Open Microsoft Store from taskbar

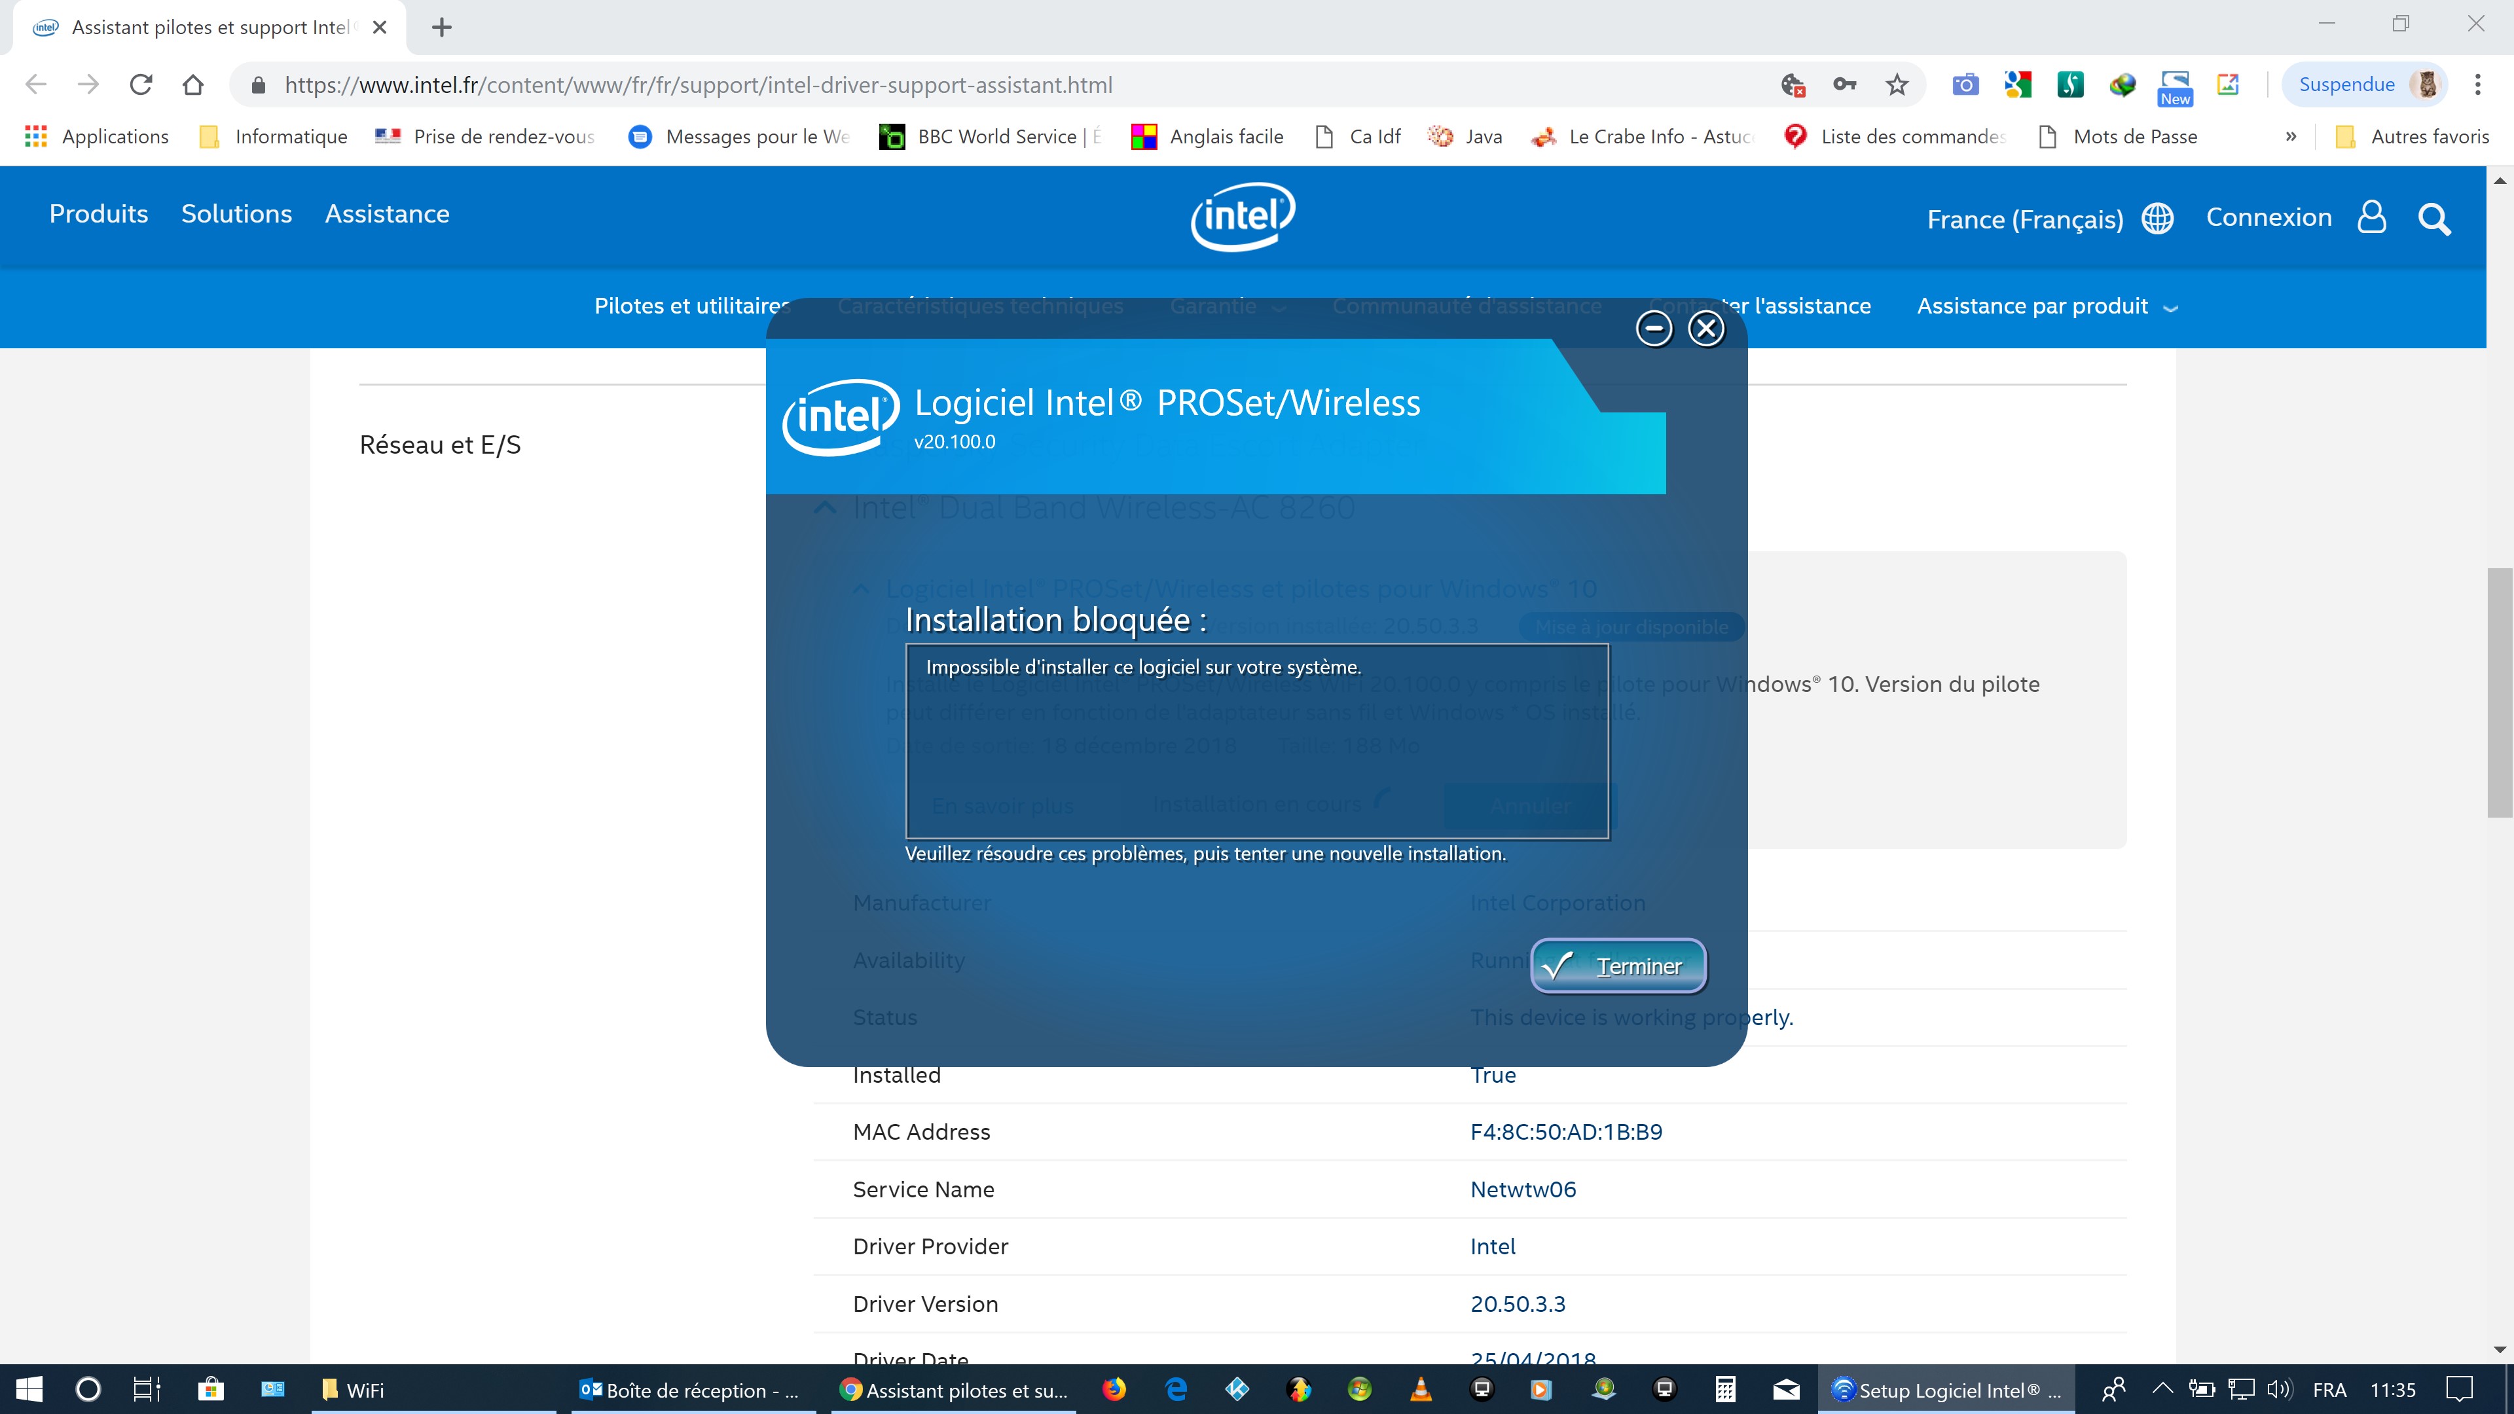tap(211, 1390)
